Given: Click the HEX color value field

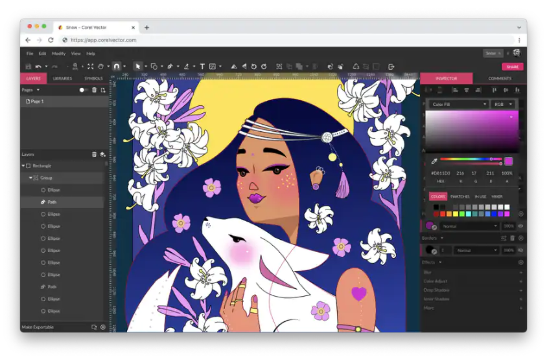Looking at the screenshot, I should coord(441,173).
